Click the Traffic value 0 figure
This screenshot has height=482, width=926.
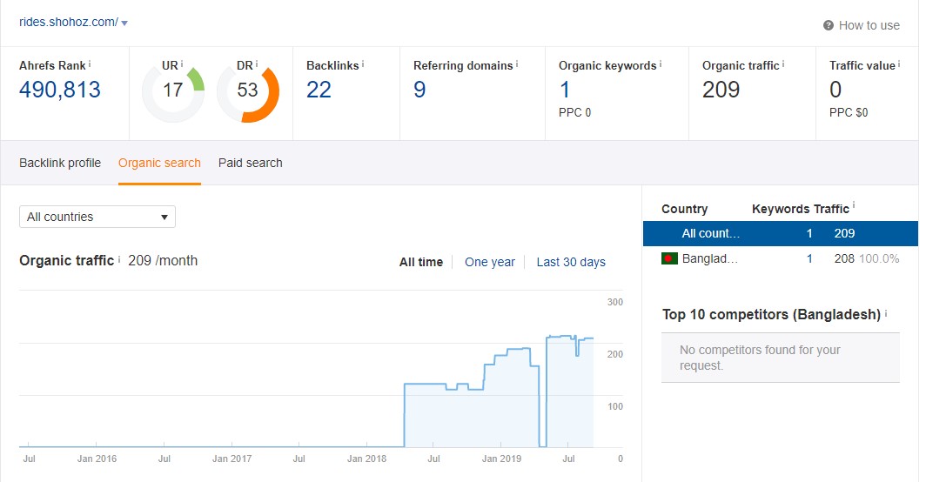coord(835,90)
